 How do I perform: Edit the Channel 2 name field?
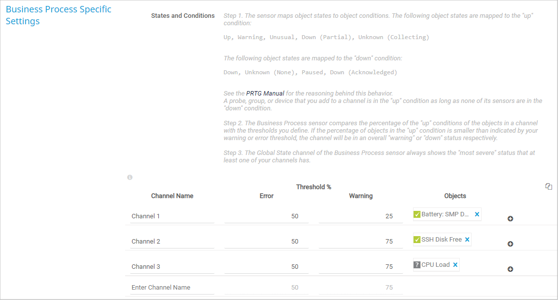172,242
